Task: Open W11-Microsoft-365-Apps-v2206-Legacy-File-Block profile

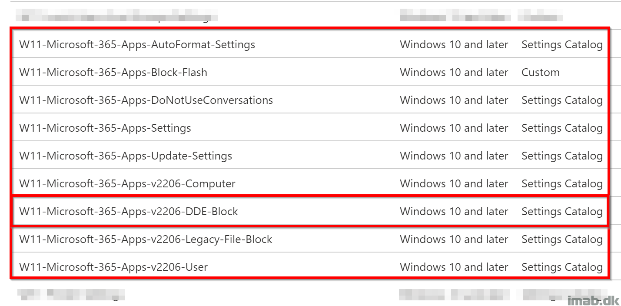Action: click(146, 239)
